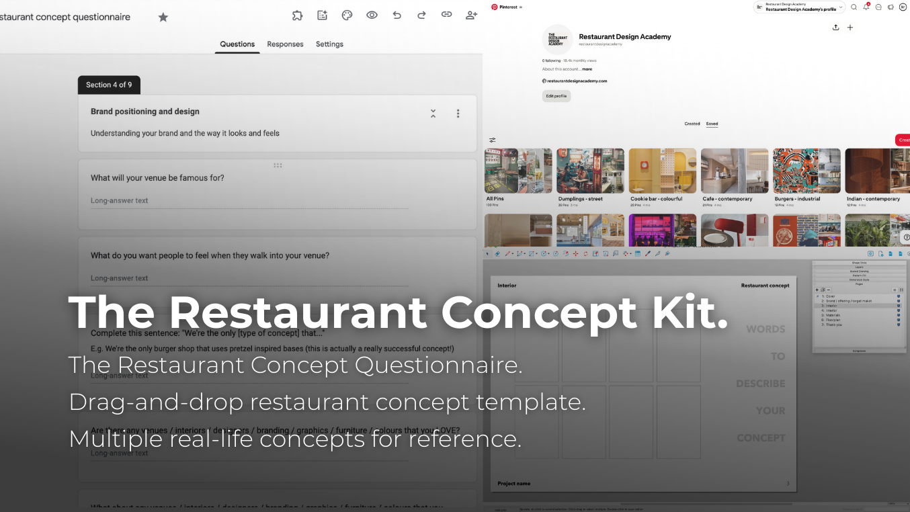
Task: Select the red crosshair tool in the design toolbar
Action: point(575,254)
